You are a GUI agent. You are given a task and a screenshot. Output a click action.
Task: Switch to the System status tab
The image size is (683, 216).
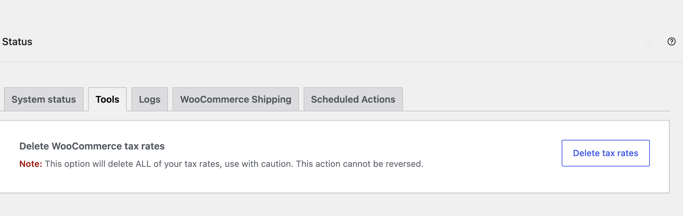(44, 99)
